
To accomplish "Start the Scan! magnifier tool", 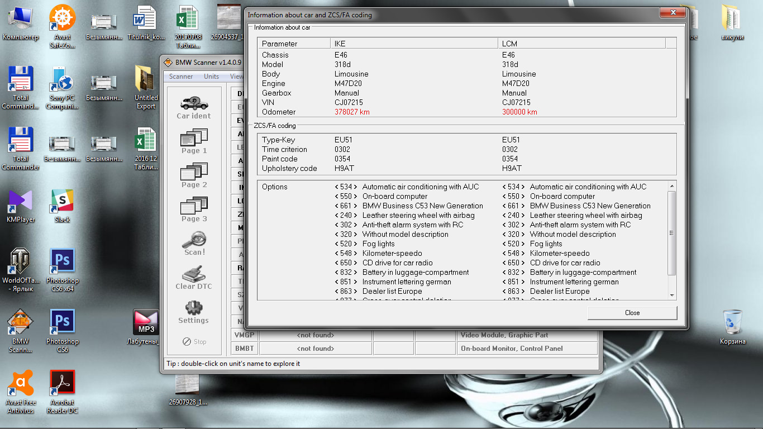I will coord(194,244).
